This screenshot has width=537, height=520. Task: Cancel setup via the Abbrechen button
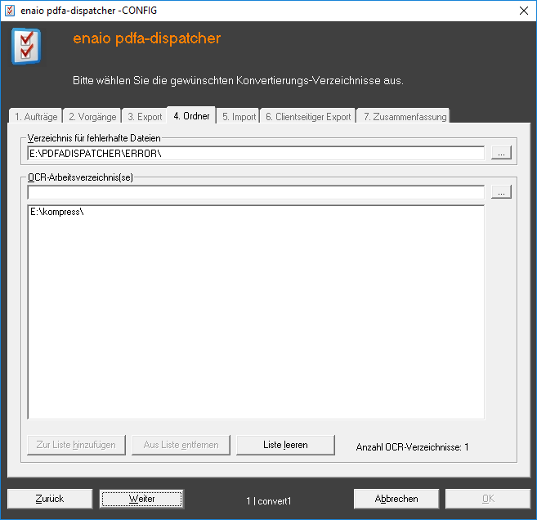click(396, 499)
